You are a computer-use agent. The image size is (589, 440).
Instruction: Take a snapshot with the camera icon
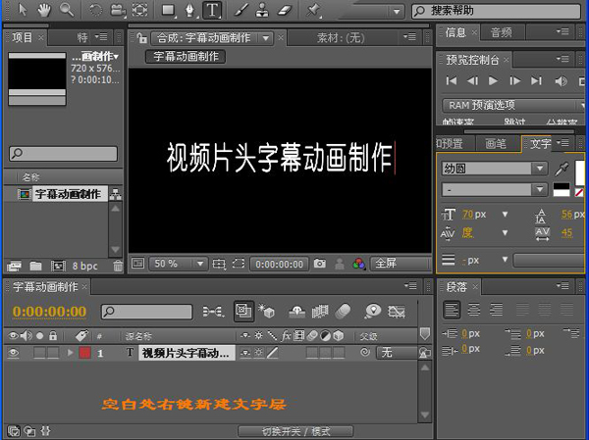320,264
